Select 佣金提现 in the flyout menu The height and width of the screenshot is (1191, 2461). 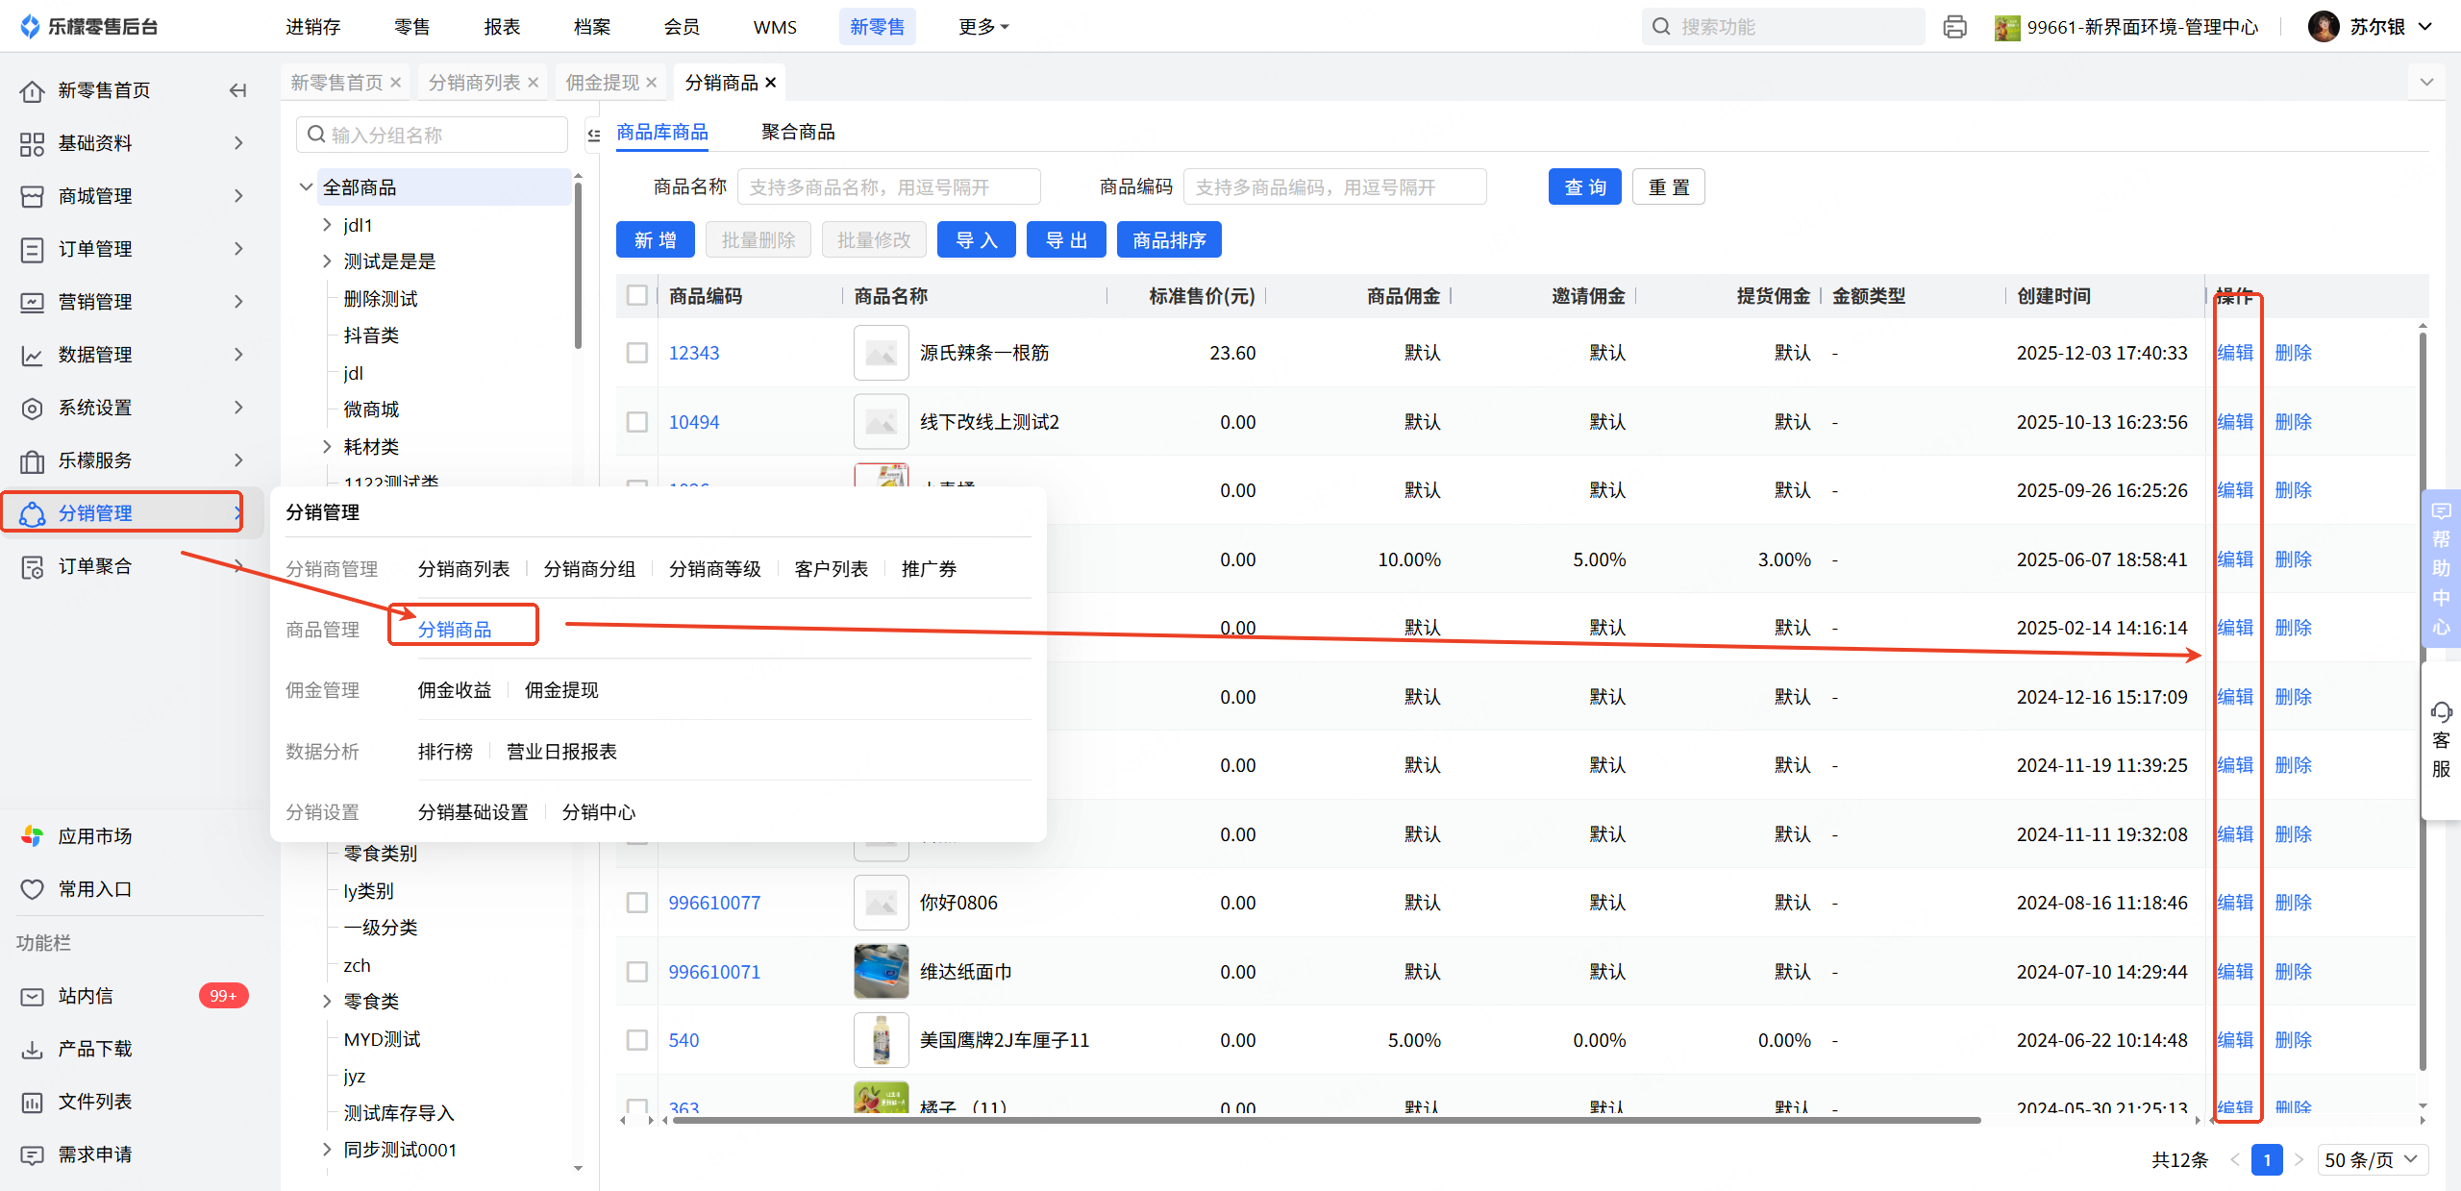[x=561, y=690]
